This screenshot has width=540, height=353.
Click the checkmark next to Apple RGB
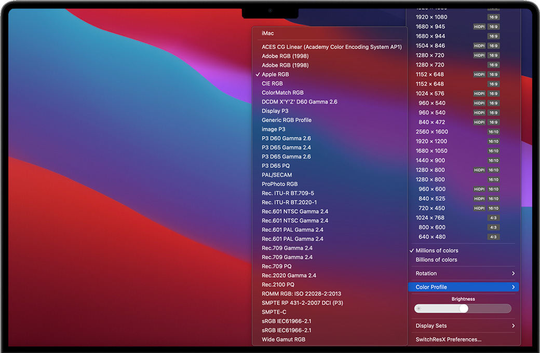coord(258,75)
